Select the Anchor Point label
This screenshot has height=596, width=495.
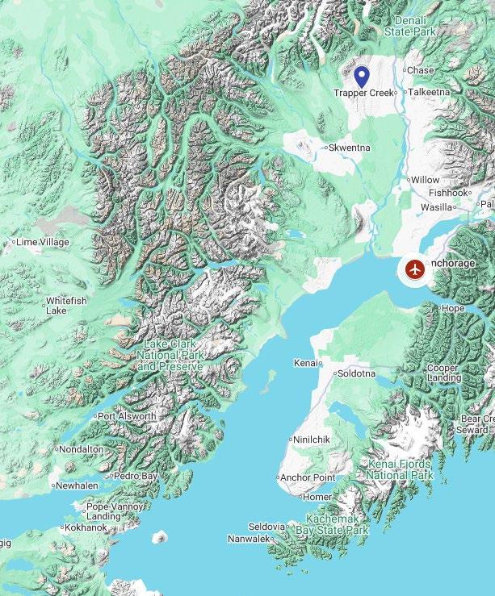click(308, 477)
